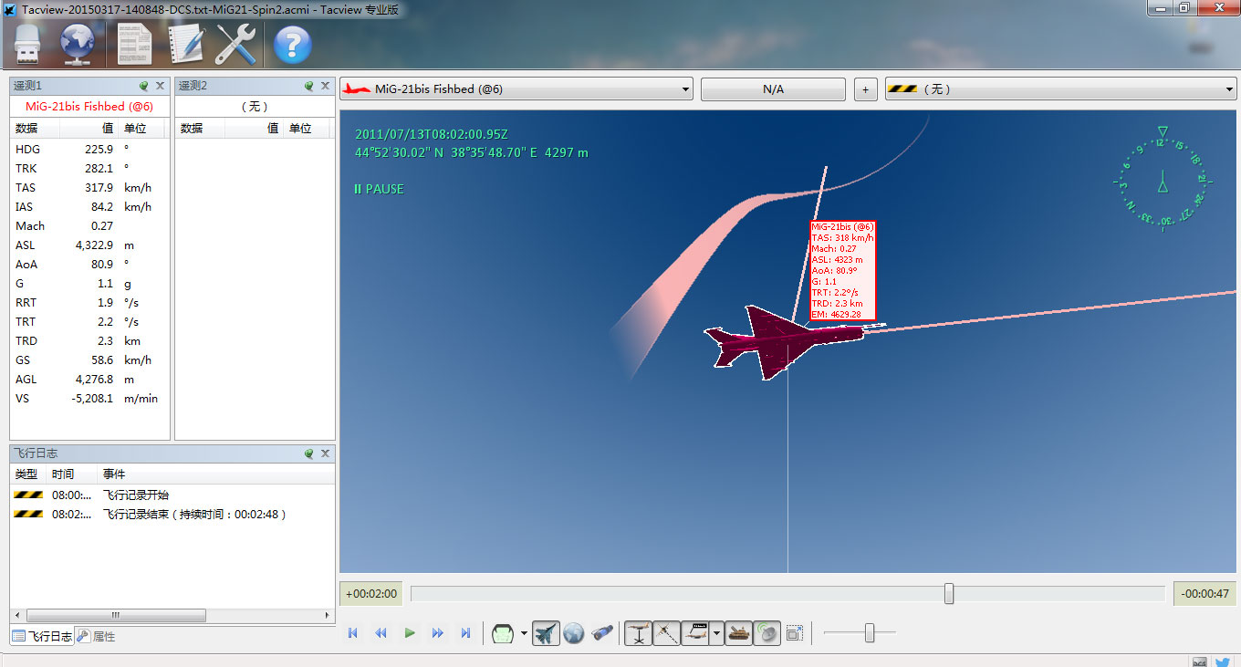Click the 类型 column header in flight log
Image resolution: width=1241 pixels, height=667 pixels.
pyautogui.click(x=28, y=474)
